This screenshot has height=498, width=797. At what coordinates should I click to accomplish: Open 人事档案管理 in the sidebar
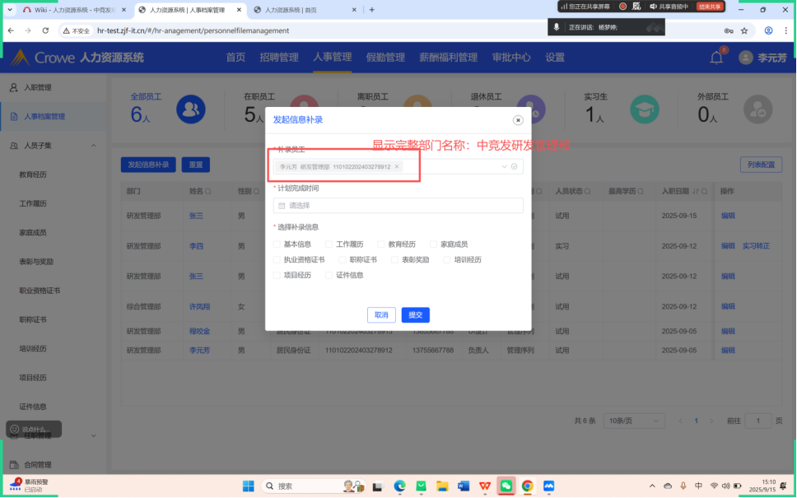[x=44, y=116]
